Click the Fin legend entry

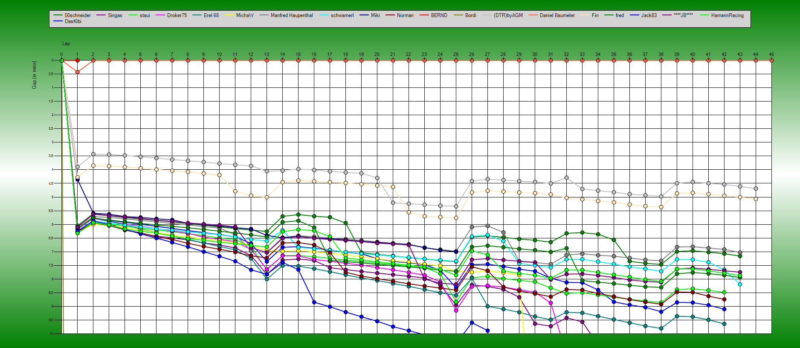(x=590, y=15)
